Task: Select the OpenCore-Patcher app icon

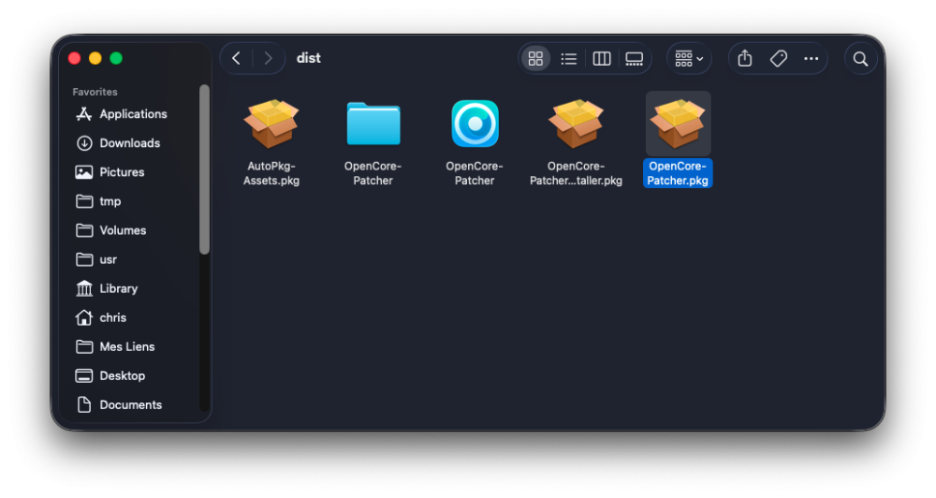Action: 475,124
